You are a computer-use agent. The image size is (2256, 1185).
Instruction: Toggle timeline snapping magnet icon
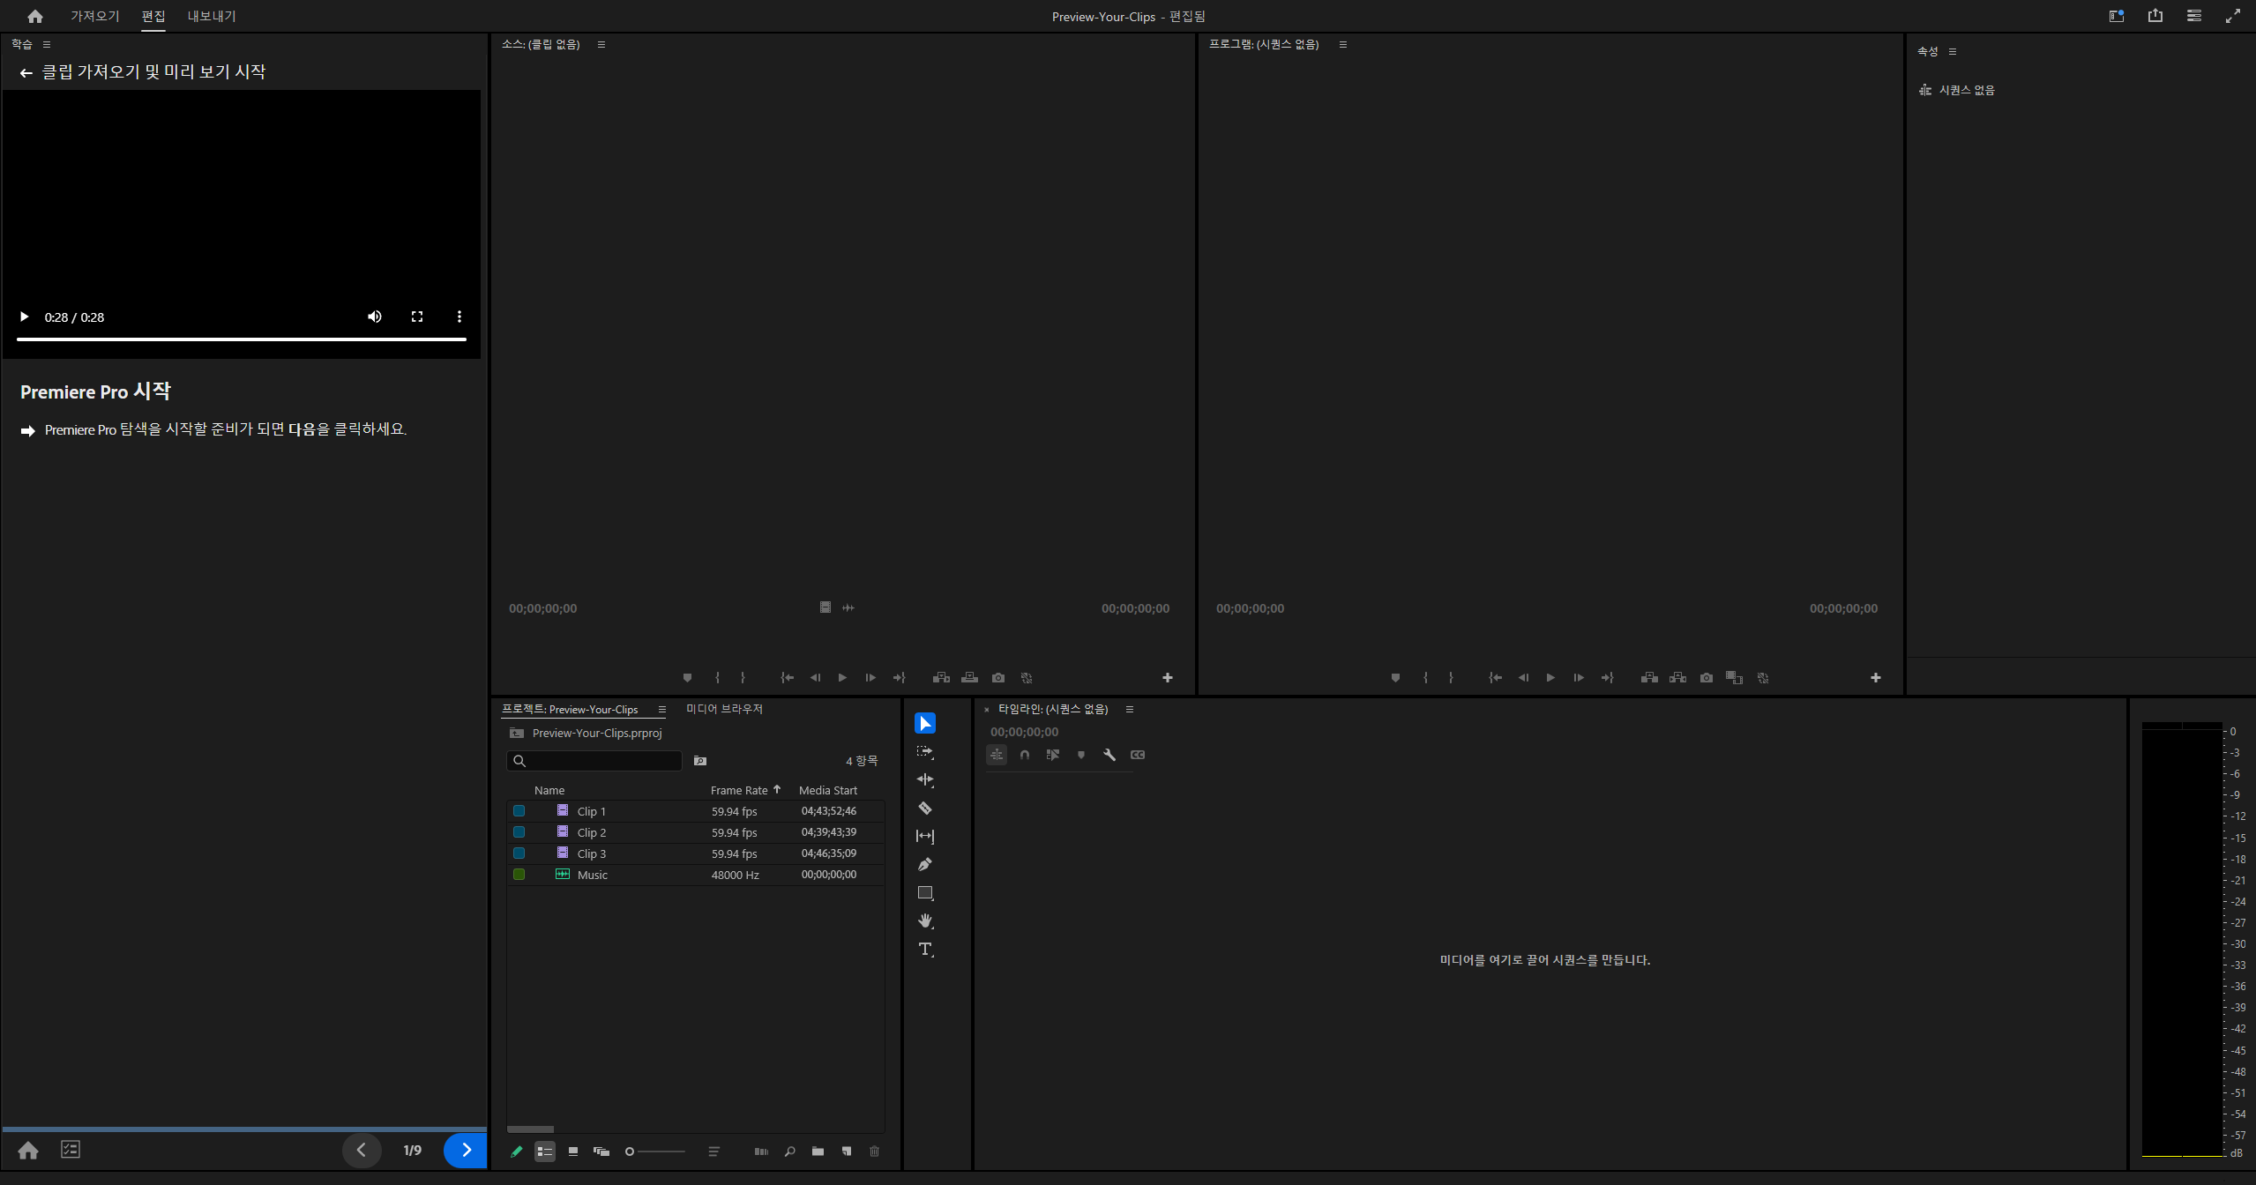tap(1024, 755)
